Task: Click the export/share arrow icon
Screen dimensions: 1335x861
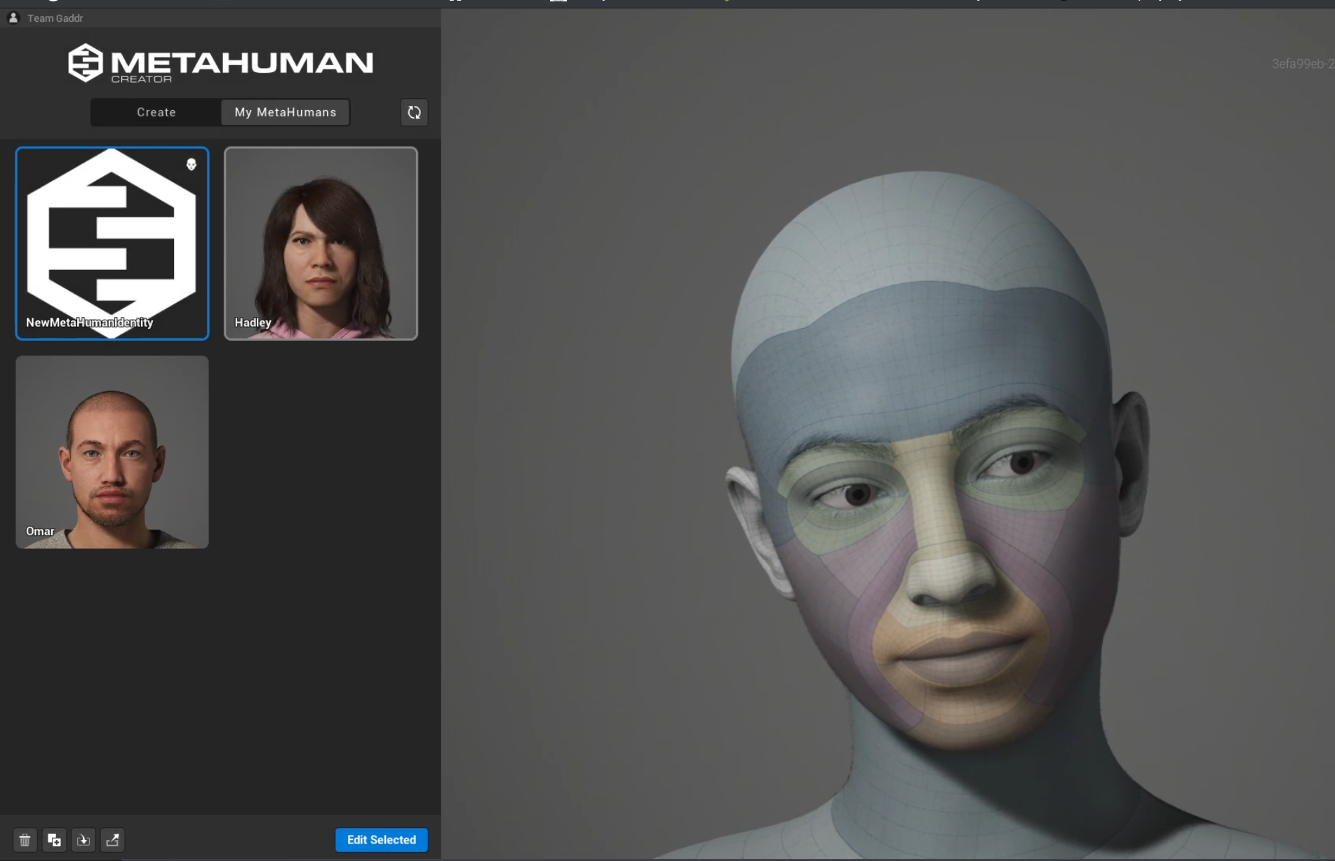Action: pos(112,840)
